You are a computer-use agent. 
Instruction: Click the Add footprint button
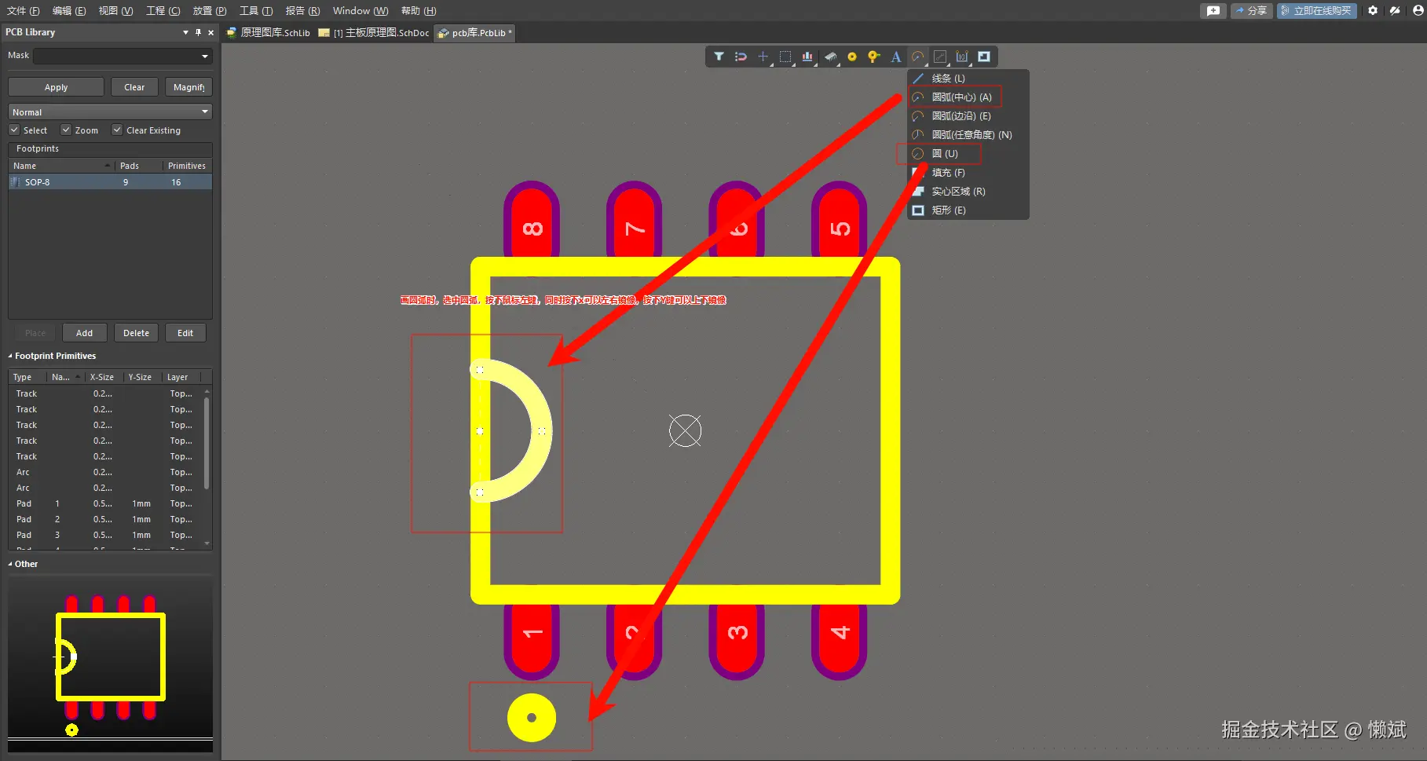tap(84, 333)
